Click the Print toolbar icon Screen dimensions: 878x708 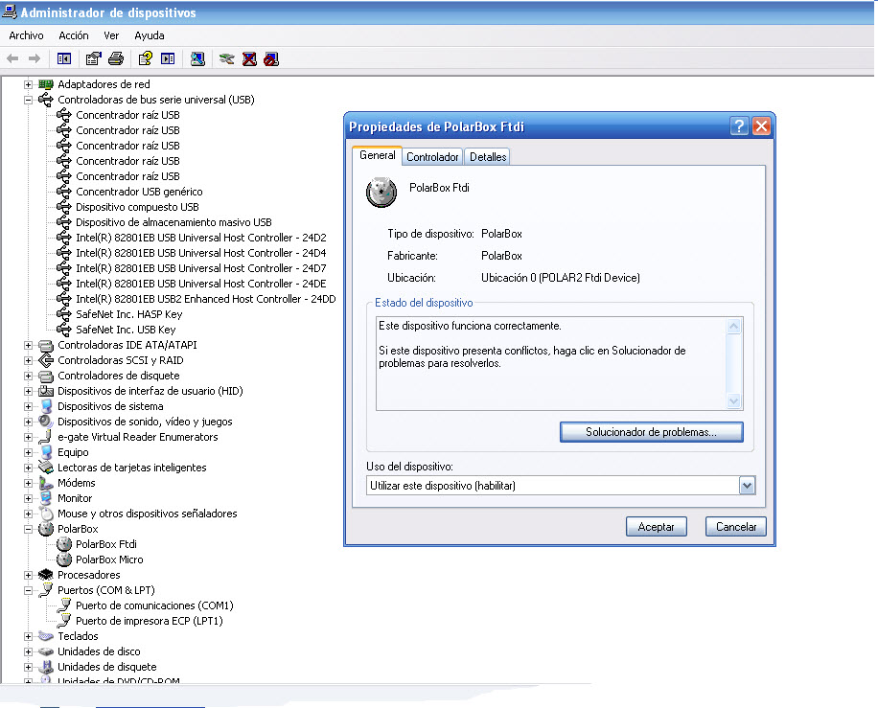click(x=116, y=58)
